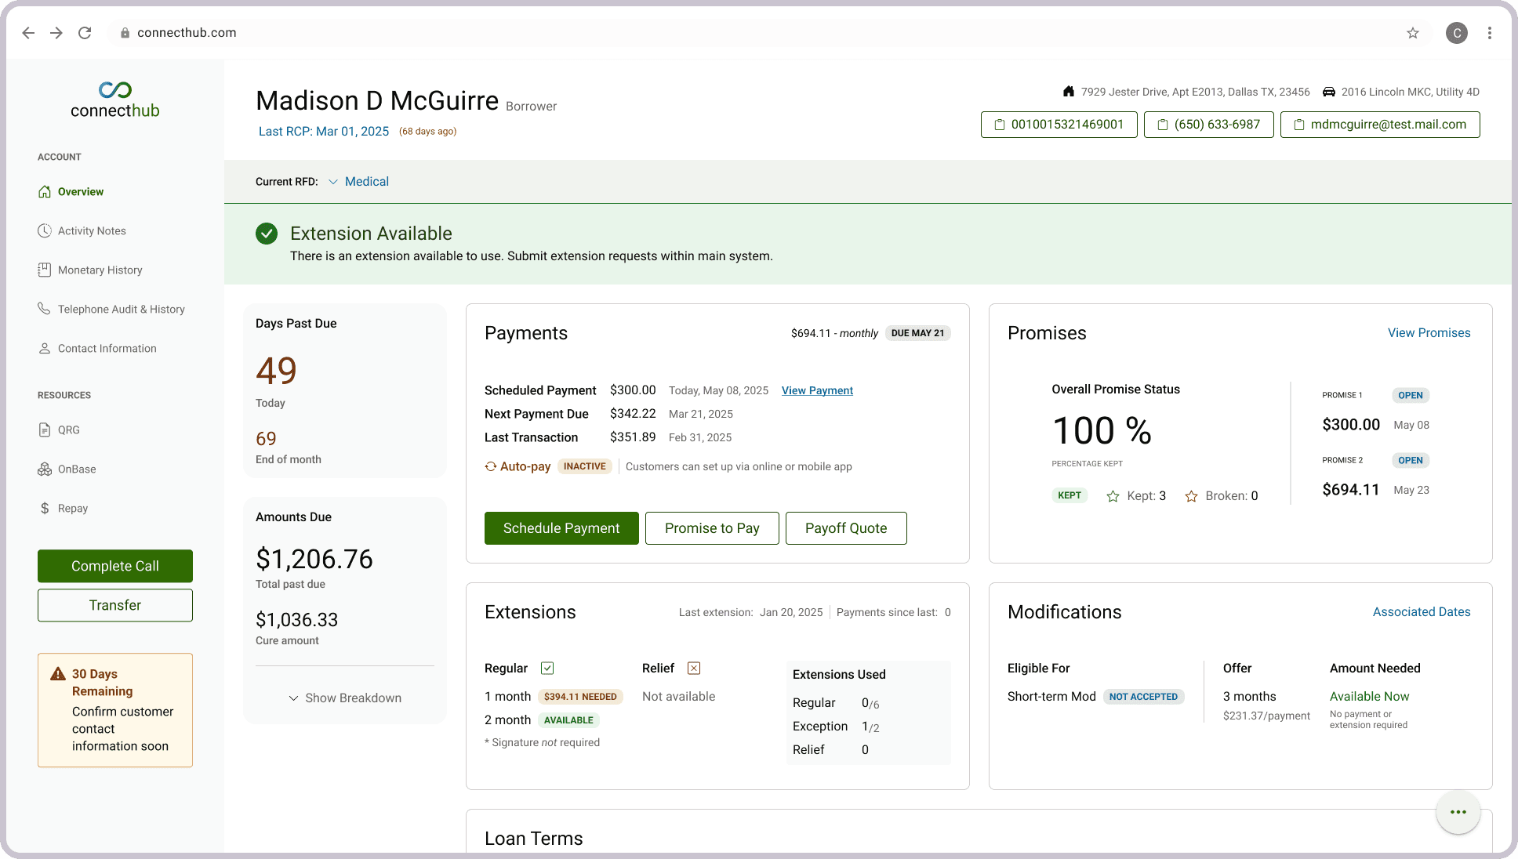Expand the Current RFD Medical dropdown
Image resolution: width=1518 pixels, height=859 pixels.
pos(358,182)
